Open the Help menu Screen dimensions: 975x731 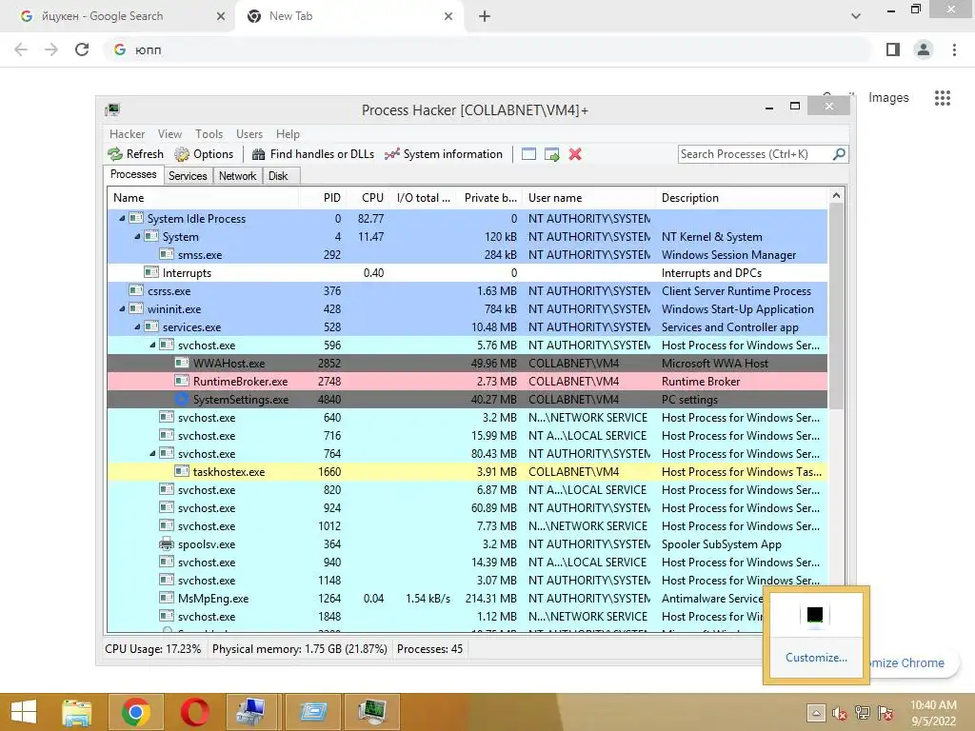tap(288, 133)
